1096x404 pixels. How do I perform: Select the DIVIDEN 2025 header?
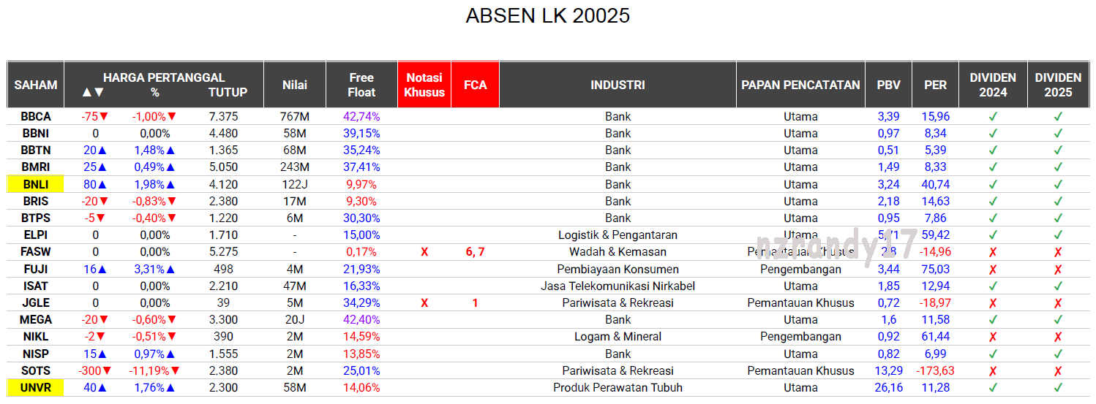1058,85
